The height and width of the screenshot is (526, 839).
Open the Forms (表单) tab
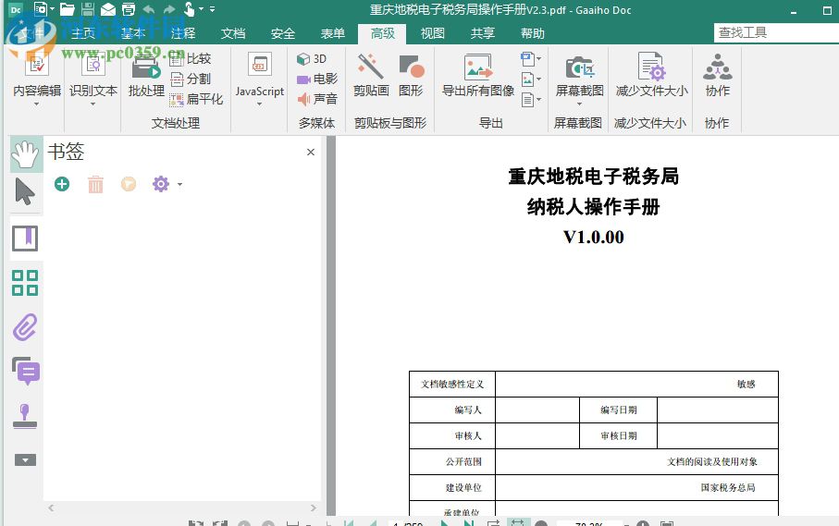click(333, 33)
